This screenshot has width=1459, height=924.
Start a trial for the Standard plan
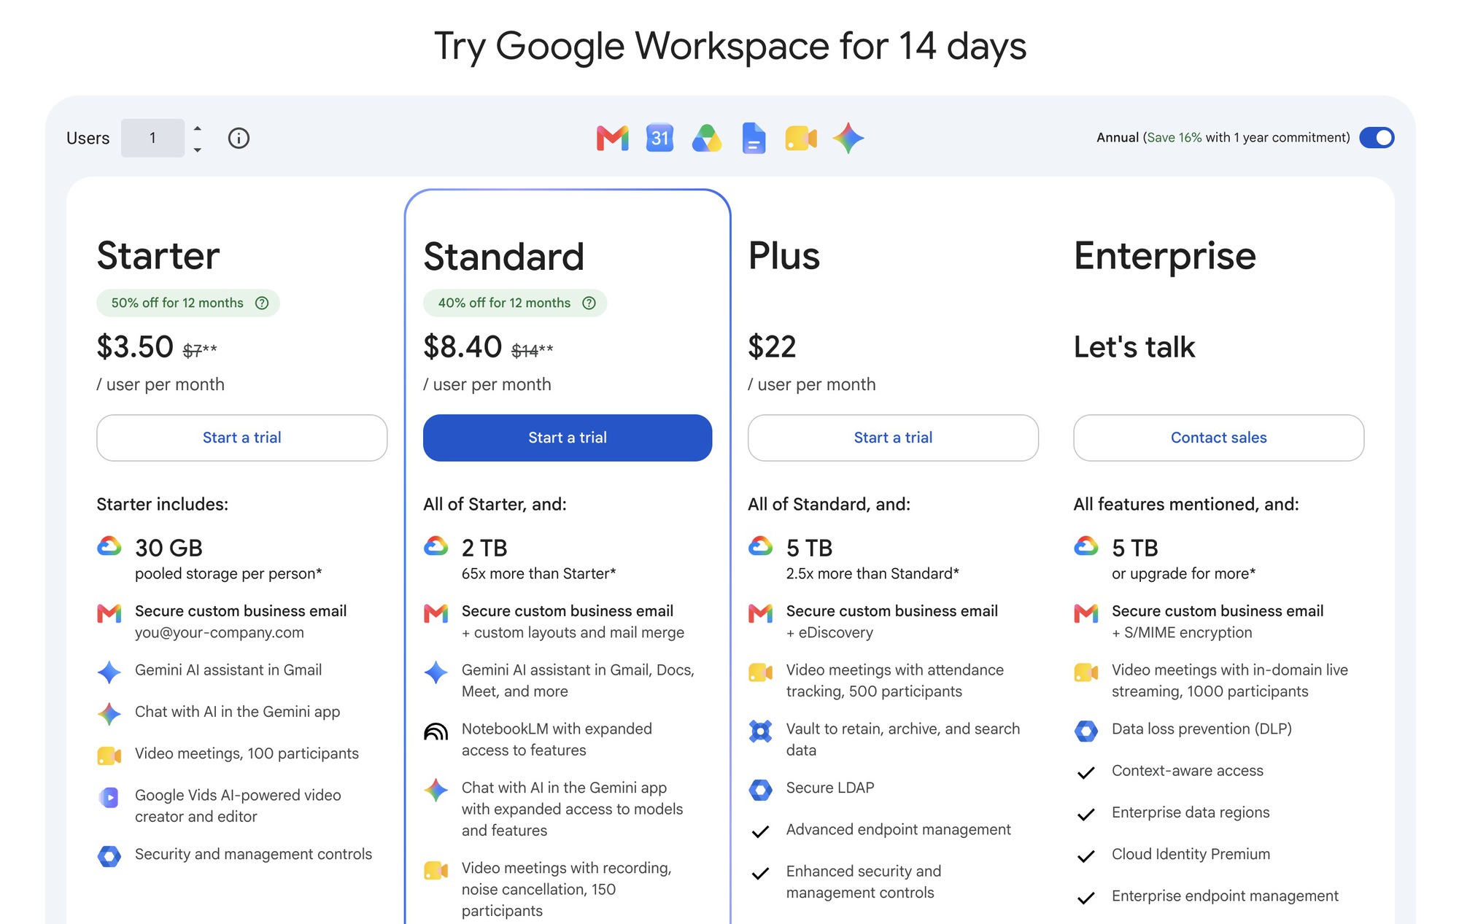click(568, 438)
